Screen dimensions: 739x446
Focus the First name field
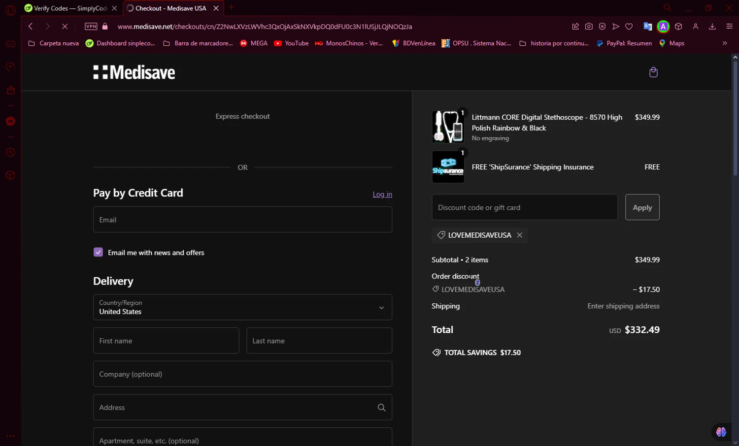click(x=166, y=341)
